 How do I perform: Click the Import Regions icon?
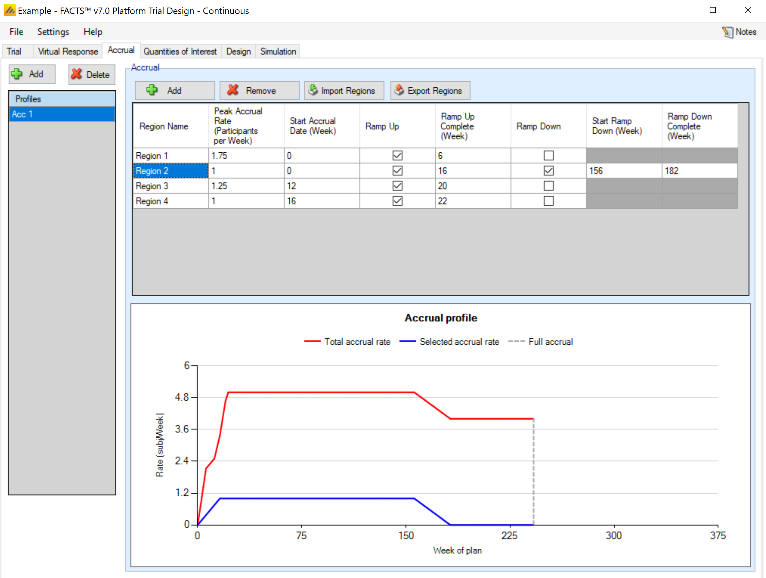tap(313, 90)
